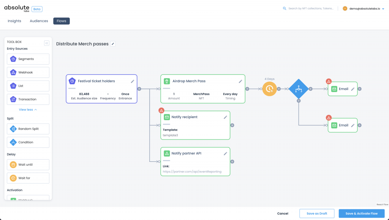The height and width of the screenshot is (220, 389).
Task: Edit the Notify partner API node
Action: coord(225,154)
